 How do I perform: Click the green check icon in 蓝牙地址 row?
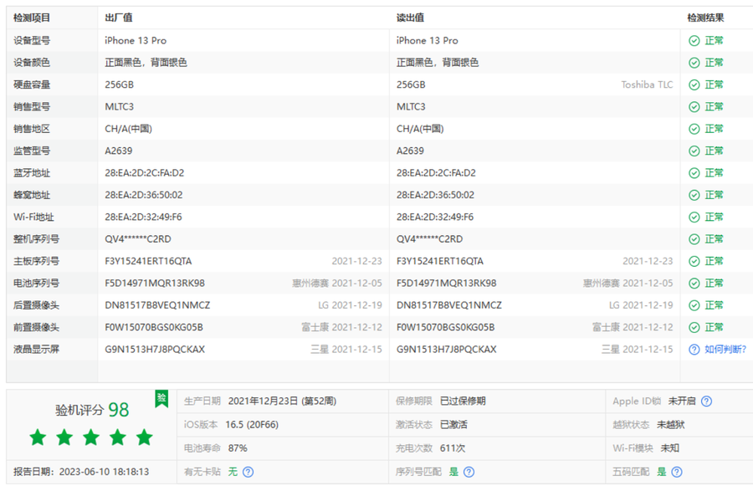click(694, 173)
